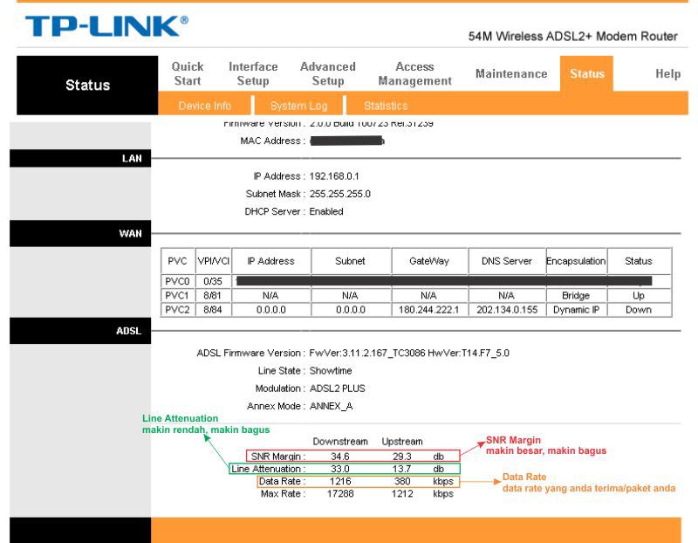The width and height of the screenshot is (698, 543).
Task: Open the Help tab
Action: click(667, 73)
